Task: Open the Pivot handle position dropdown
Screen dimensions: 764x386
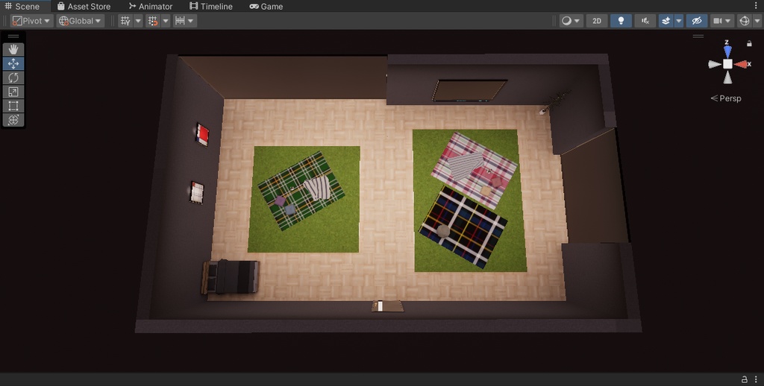Action: coord(31,21)
